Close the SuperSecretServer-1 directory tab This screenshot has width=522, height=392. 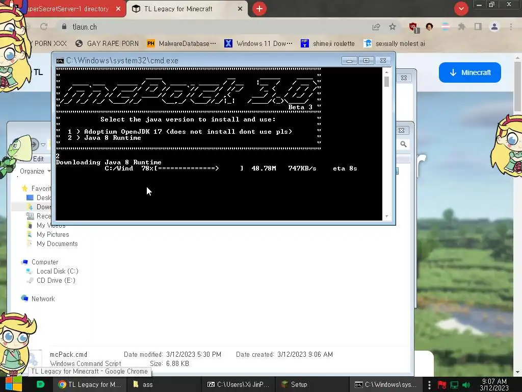click(118, 9)
